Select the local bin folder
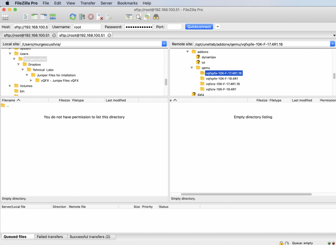336x245 pixels. click(22, 91)
